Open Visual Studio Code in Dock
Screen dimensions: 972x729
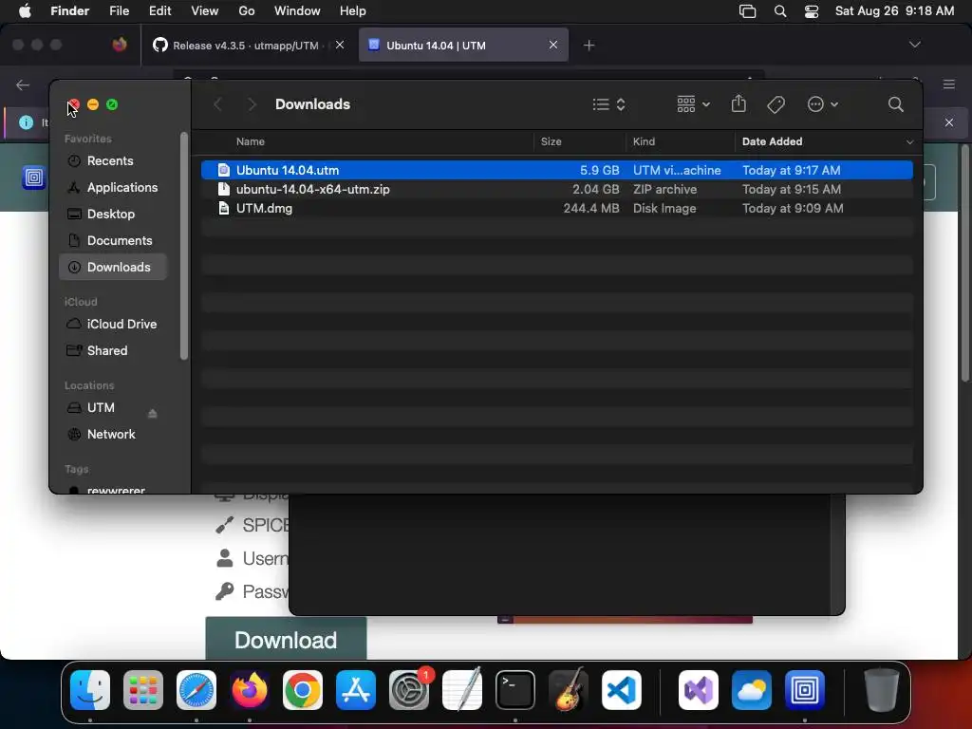622,690
